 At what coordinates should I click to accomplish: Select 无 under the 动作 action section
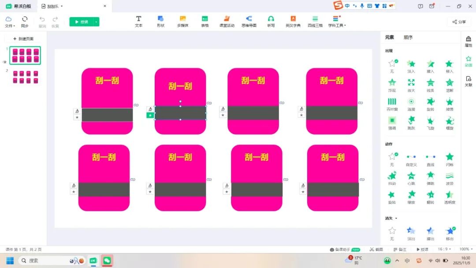[392, 159]
